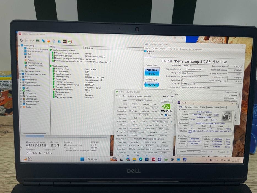Screen dimensions: 257x193
Task: Select Разгон in the AIDA64 tree
Action: [29, 60]
